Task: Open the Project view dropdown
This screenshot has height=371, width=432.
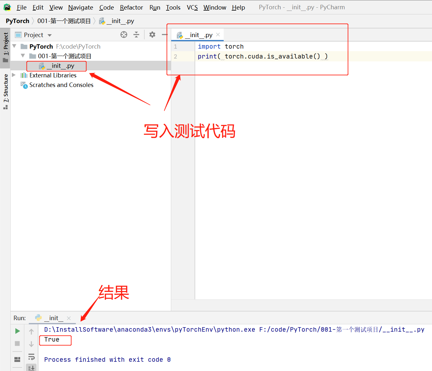Action: [x=50, y=35]
